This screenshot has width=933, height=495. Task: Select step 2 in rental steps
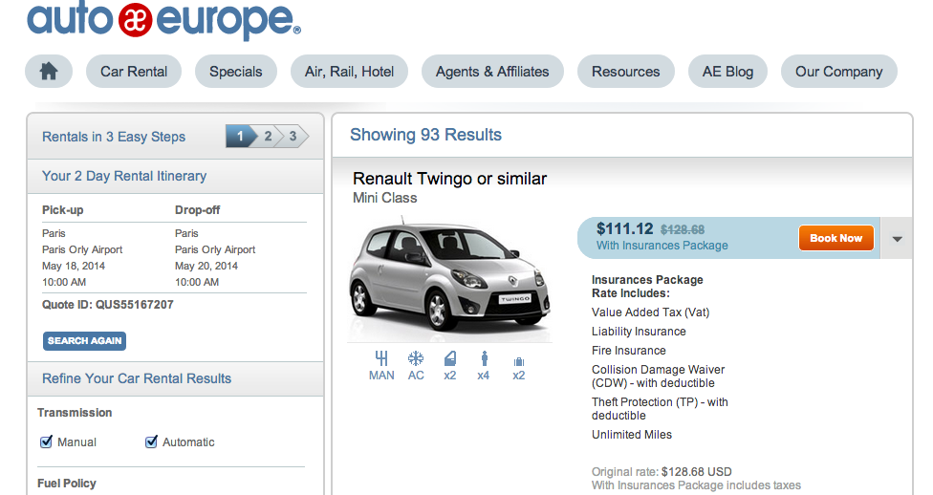[x=269, y=137]
